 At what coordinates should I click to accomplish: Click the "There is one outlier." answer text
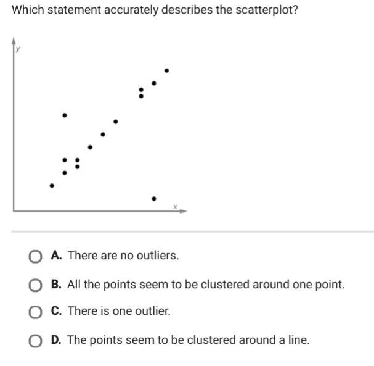pos(119,311)
